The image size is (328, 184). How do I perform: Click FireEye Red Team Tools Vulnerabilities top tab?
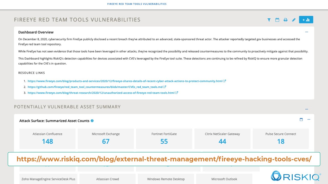(x=137, y=4)
